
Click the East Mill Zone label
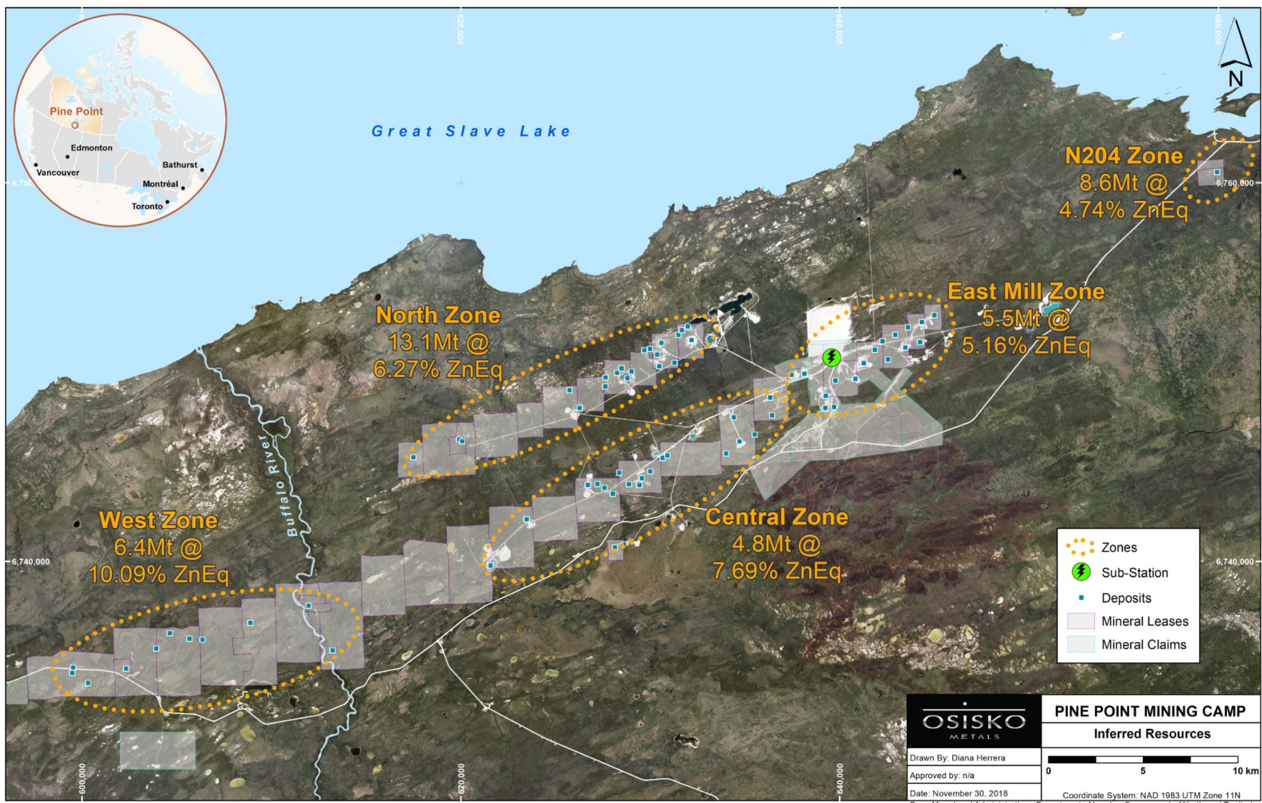[1025, 291]
